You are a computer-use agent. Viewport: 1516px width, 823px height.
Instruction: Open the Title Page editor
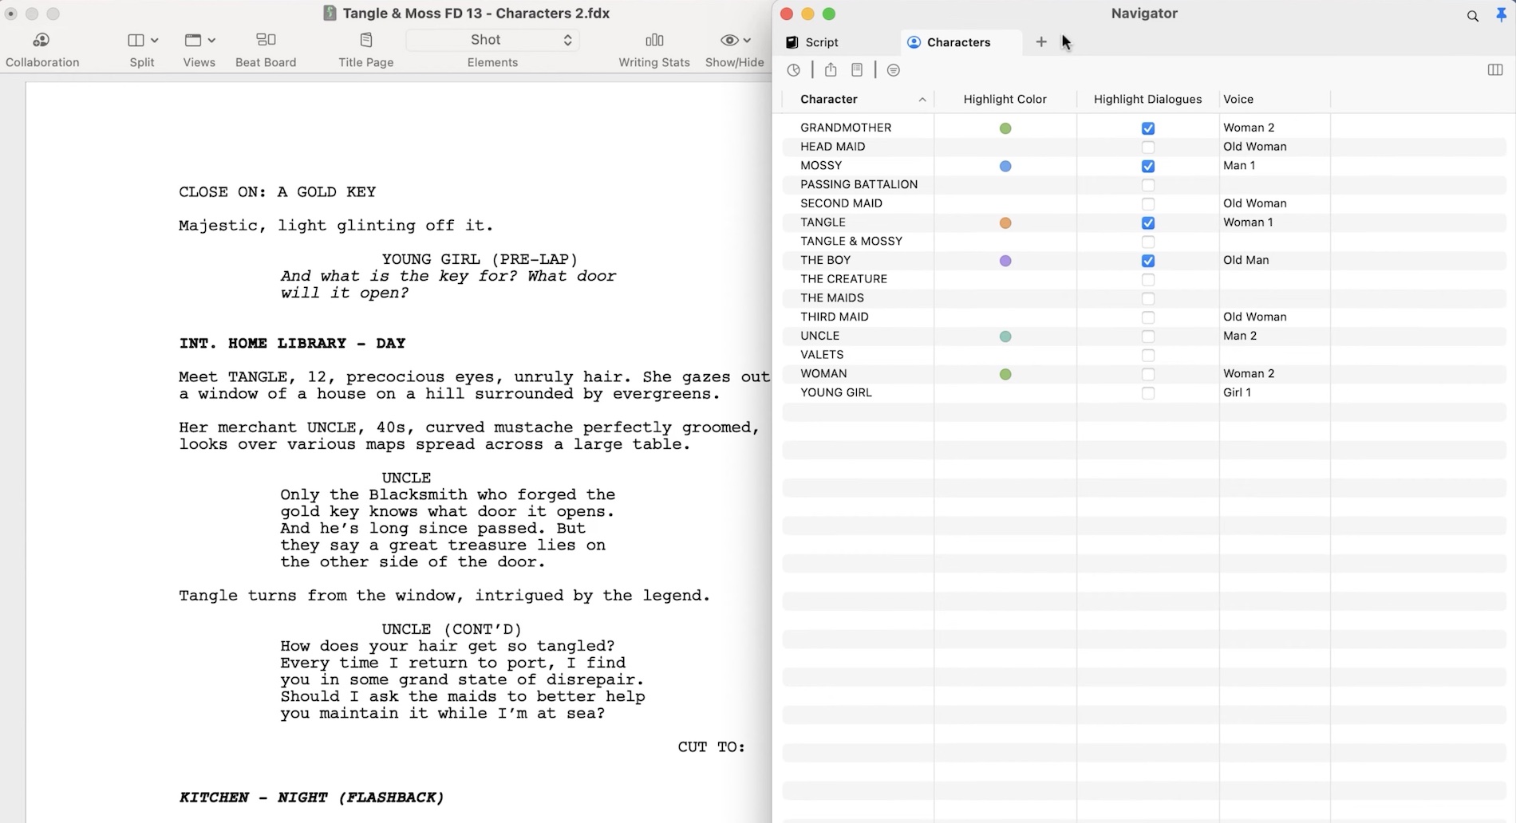[365, 49]
